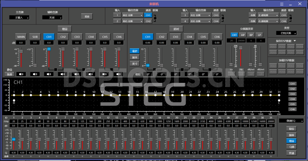Click the CH4 gain mute speaker icon
This screenshot has width=308, height=161.
tap(90, 74)
